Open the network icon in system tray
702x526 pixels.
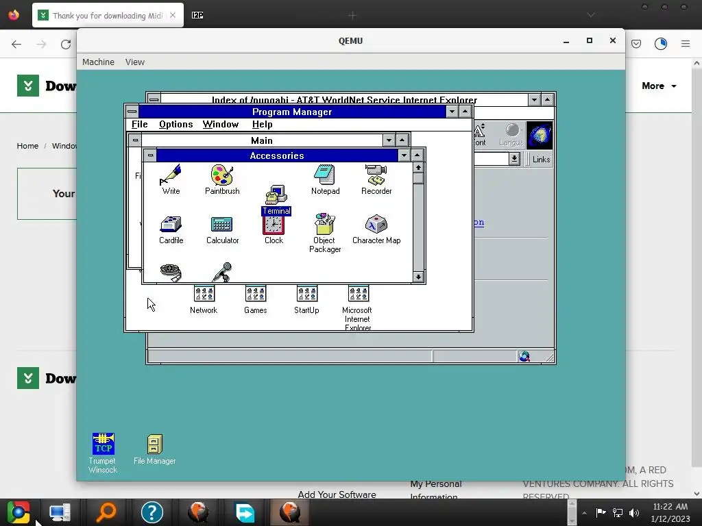tap(618, 512)
